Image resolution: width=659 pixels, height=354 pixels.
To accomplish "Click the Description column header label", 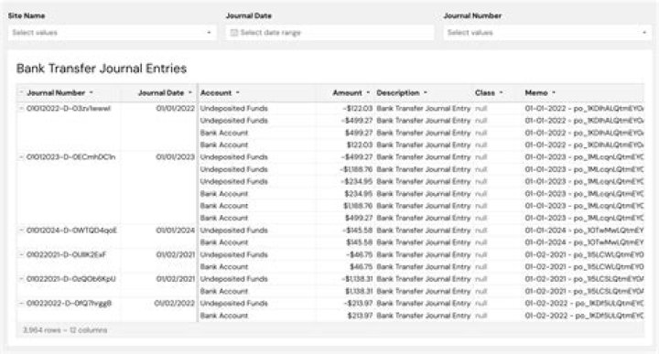I will 398,92.
